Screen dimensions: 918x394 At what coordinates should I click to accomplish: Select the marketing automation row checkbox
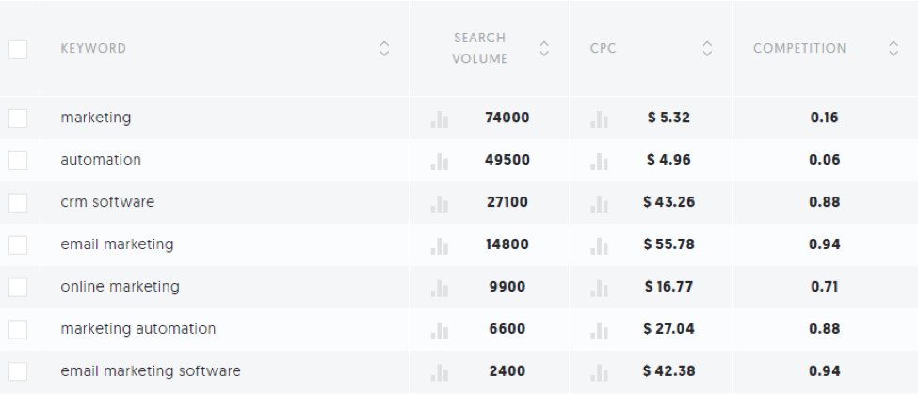click(18, 329)
